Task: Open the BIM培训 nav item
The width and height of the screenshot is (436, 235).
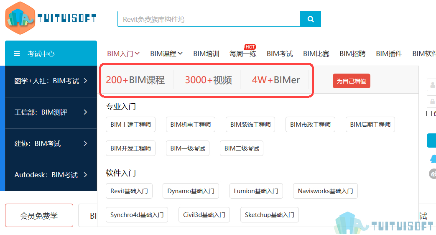Action: (x=207, y=54)
